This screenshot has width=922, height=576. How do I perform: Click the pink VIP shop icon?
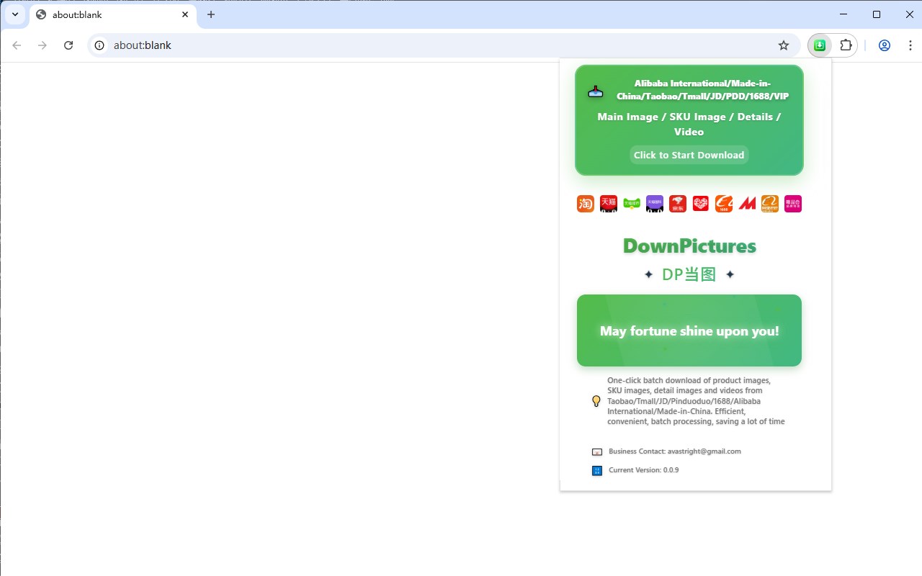tap(793, 204)
